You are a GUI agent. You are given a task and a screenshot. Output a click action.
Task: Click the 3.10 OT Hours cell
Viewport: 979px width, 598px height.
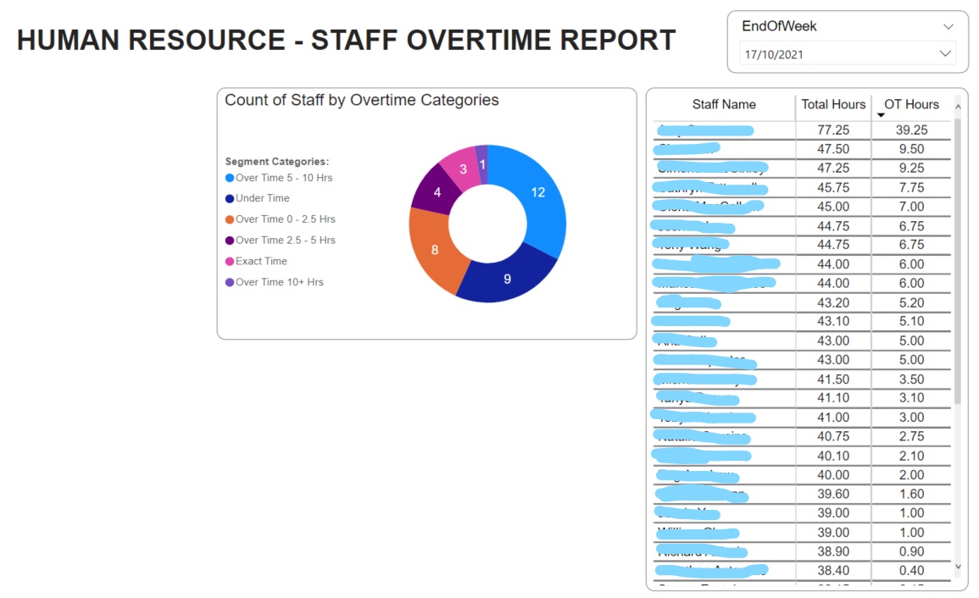[x=911, y=398]
